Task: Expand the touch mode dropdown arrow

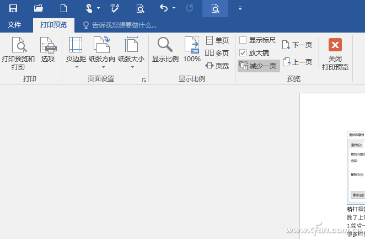Action: click(99, 8)
